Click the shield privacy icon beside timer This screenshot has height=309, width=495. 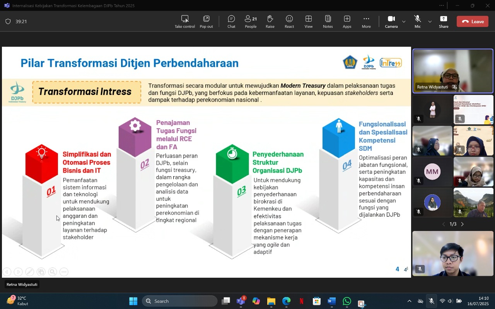coord(8,22)
